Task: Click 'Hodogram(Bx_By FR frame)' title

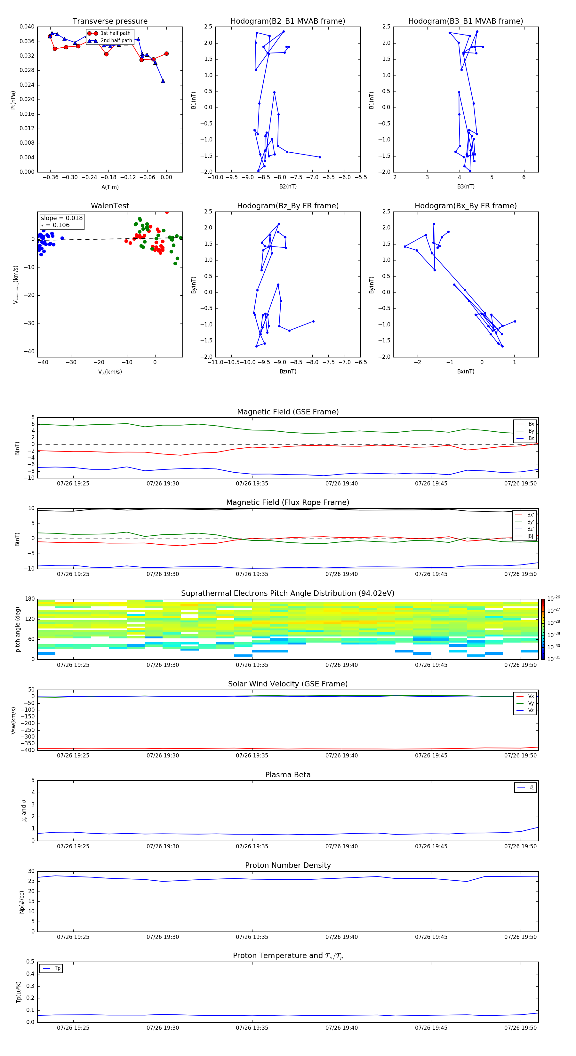Action: [x=466, y=206]
